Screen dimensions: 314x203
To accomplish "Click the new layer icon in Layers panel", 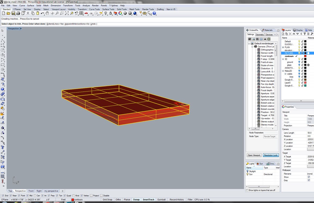I will point(283,34).
